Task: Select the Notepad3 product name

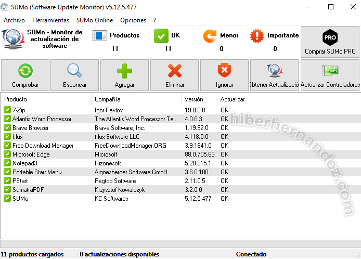Action: tap(25, 163)
